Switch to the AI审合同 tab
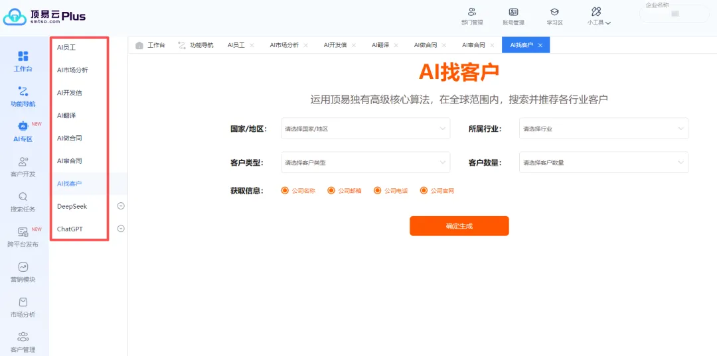This screenshot has height=356, width=717. (473, 45)
